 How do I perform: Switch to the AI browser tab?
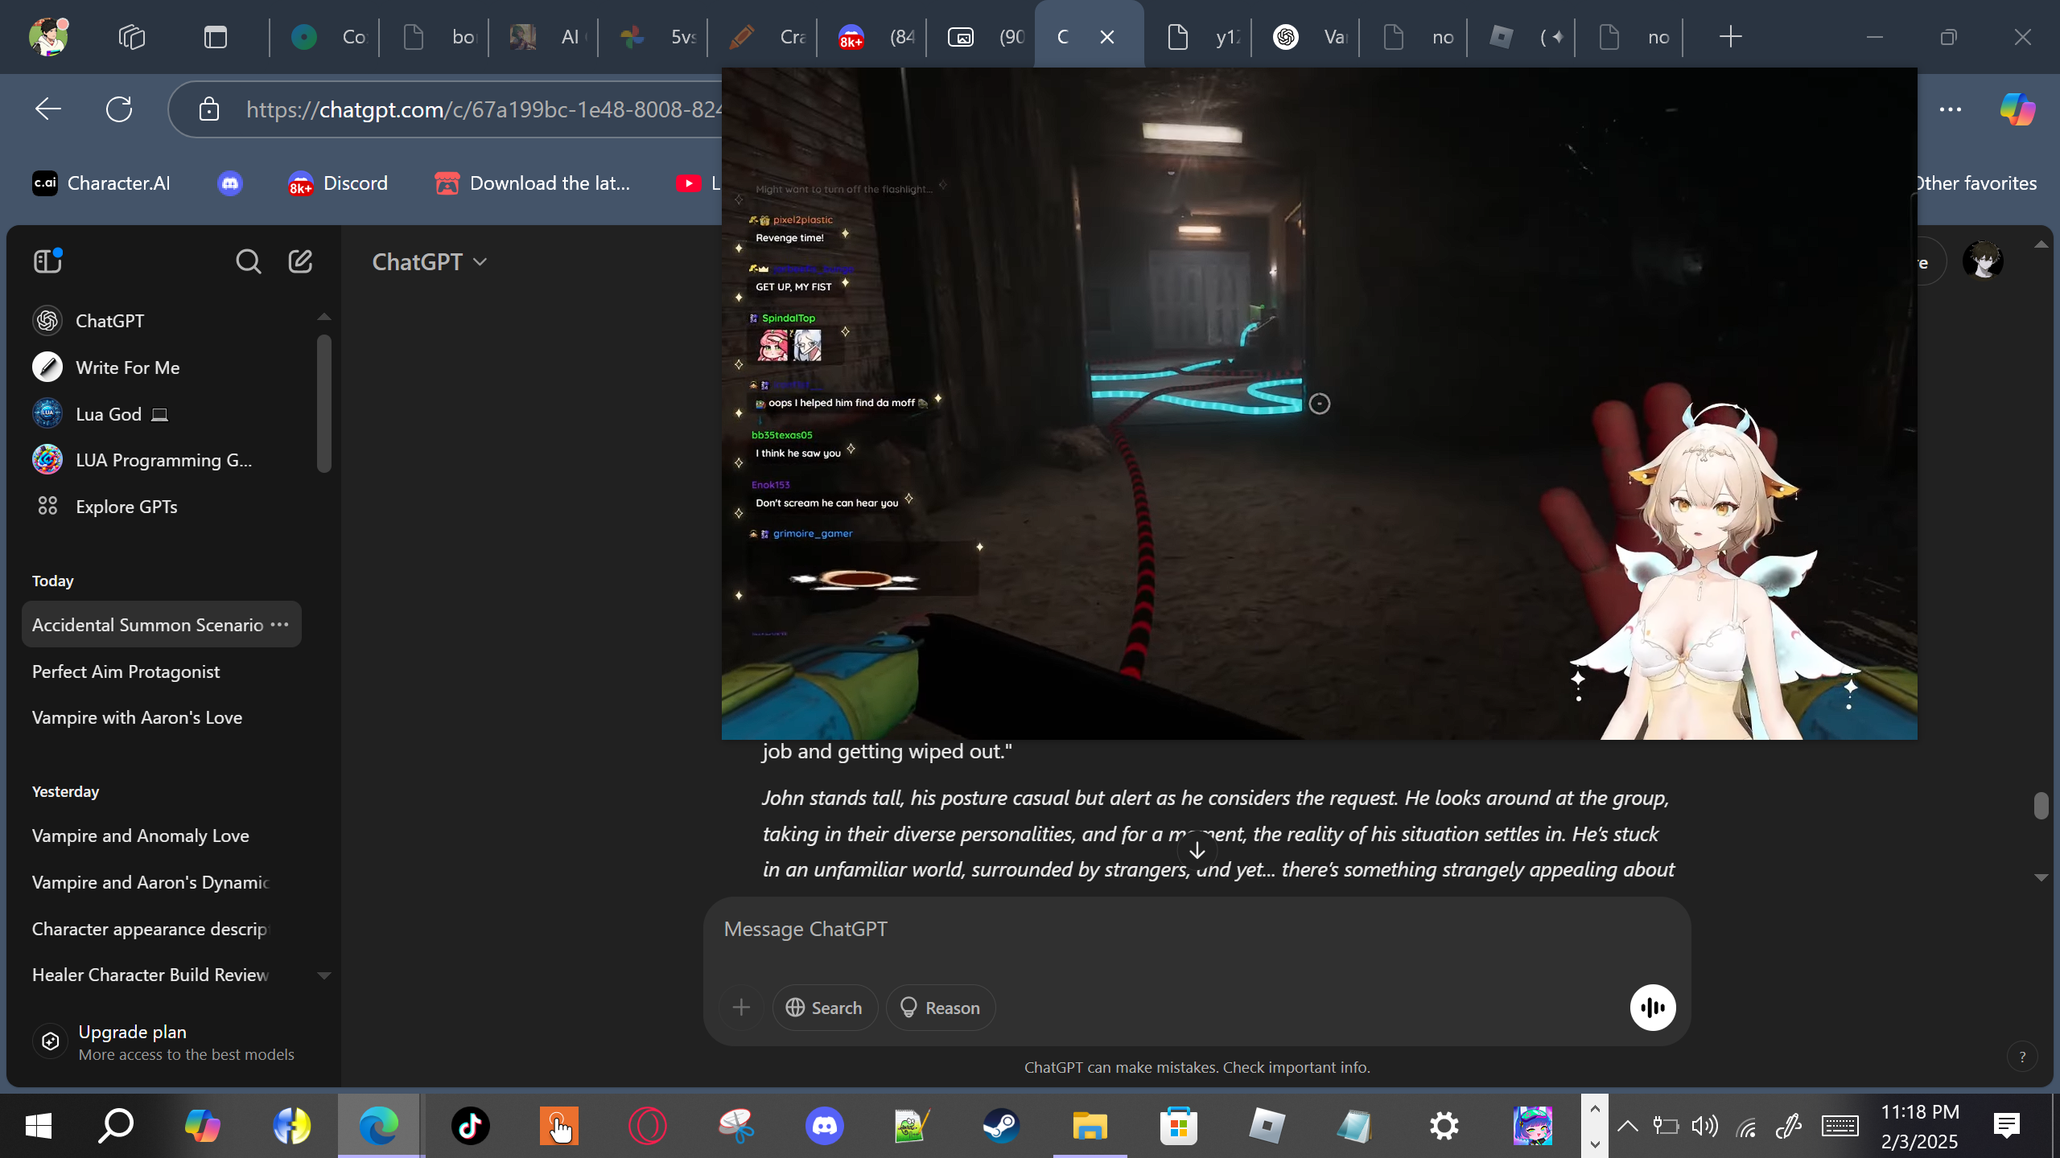tap(545, 37)
